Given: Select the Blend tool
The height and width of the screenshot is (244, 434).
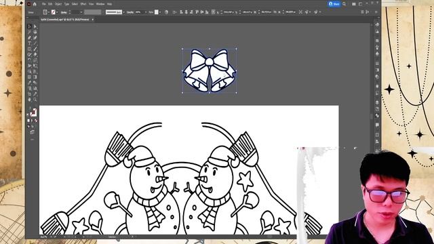Looking at the screenshot, I should pyautogui.click(x=35, y=83).
